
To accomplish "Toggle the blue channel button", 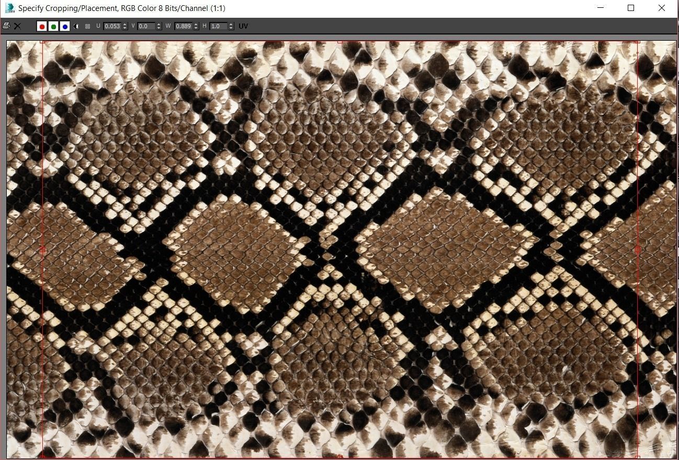I will (x=65, y=26).
